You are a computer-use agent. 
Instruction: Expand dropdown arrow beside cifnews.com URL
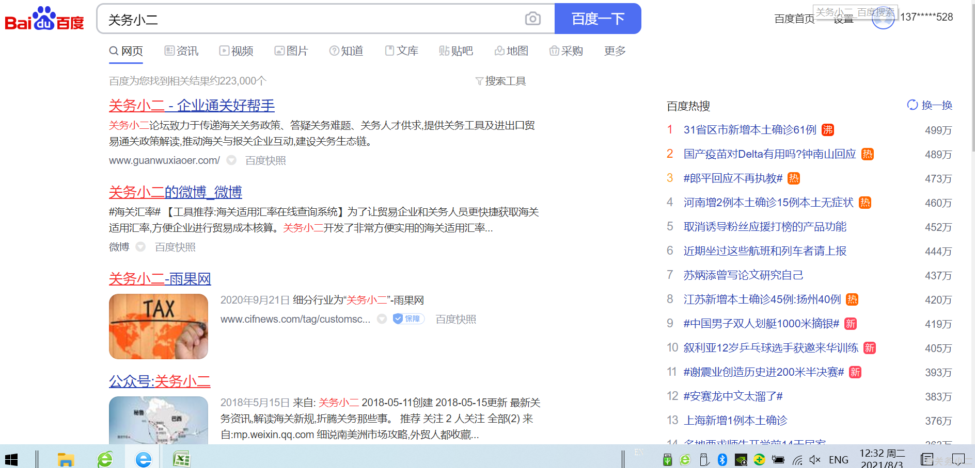tap(382, 319)
